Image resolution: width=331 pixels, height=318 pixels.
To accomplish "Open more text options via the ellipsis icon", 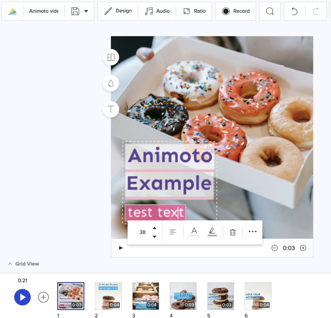I will [252, 231].
